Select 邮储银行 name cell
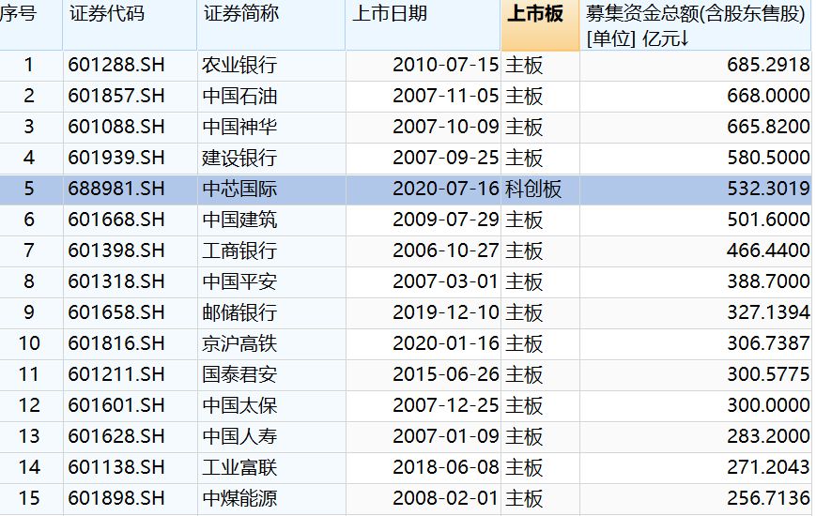 point(271,313)
